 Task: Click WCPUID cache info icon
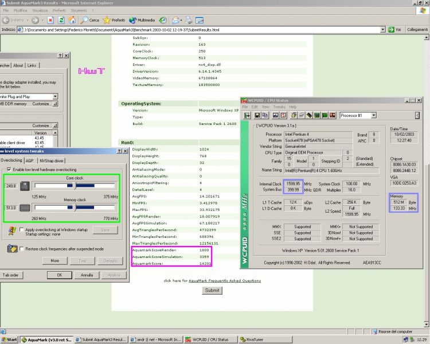(x=294, y=115)
